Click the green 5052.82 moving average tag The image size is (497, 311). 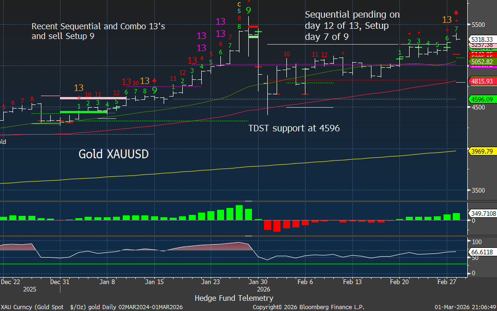(481, 62)
